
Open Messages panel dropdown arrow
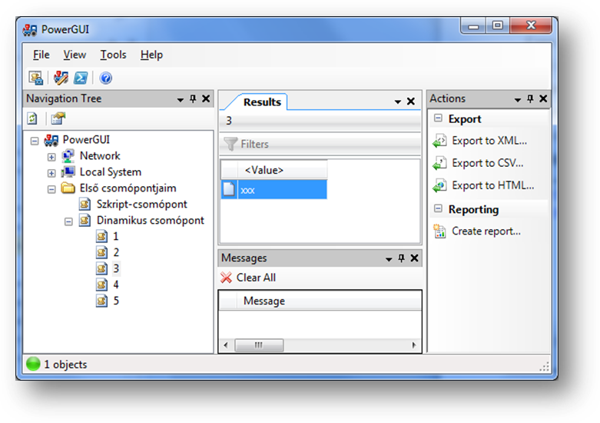click(389, 259)
